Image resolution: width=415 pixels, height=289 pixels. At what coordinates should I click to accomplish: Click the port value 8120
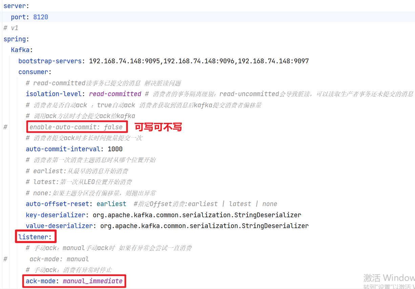pos(41,17)
